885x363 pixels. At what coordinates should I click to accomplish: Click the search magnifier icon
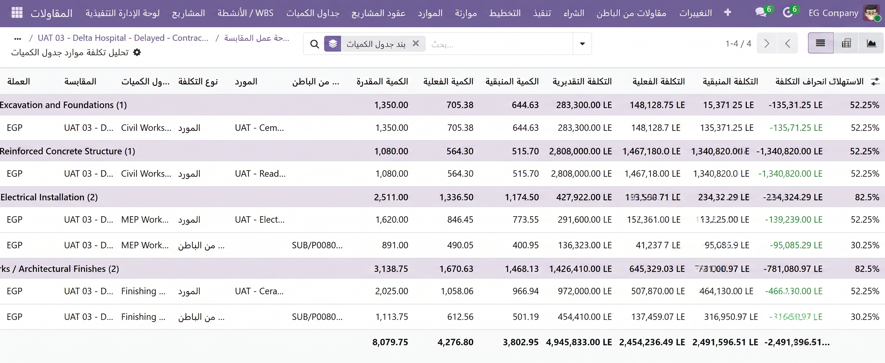click(314, 44)
